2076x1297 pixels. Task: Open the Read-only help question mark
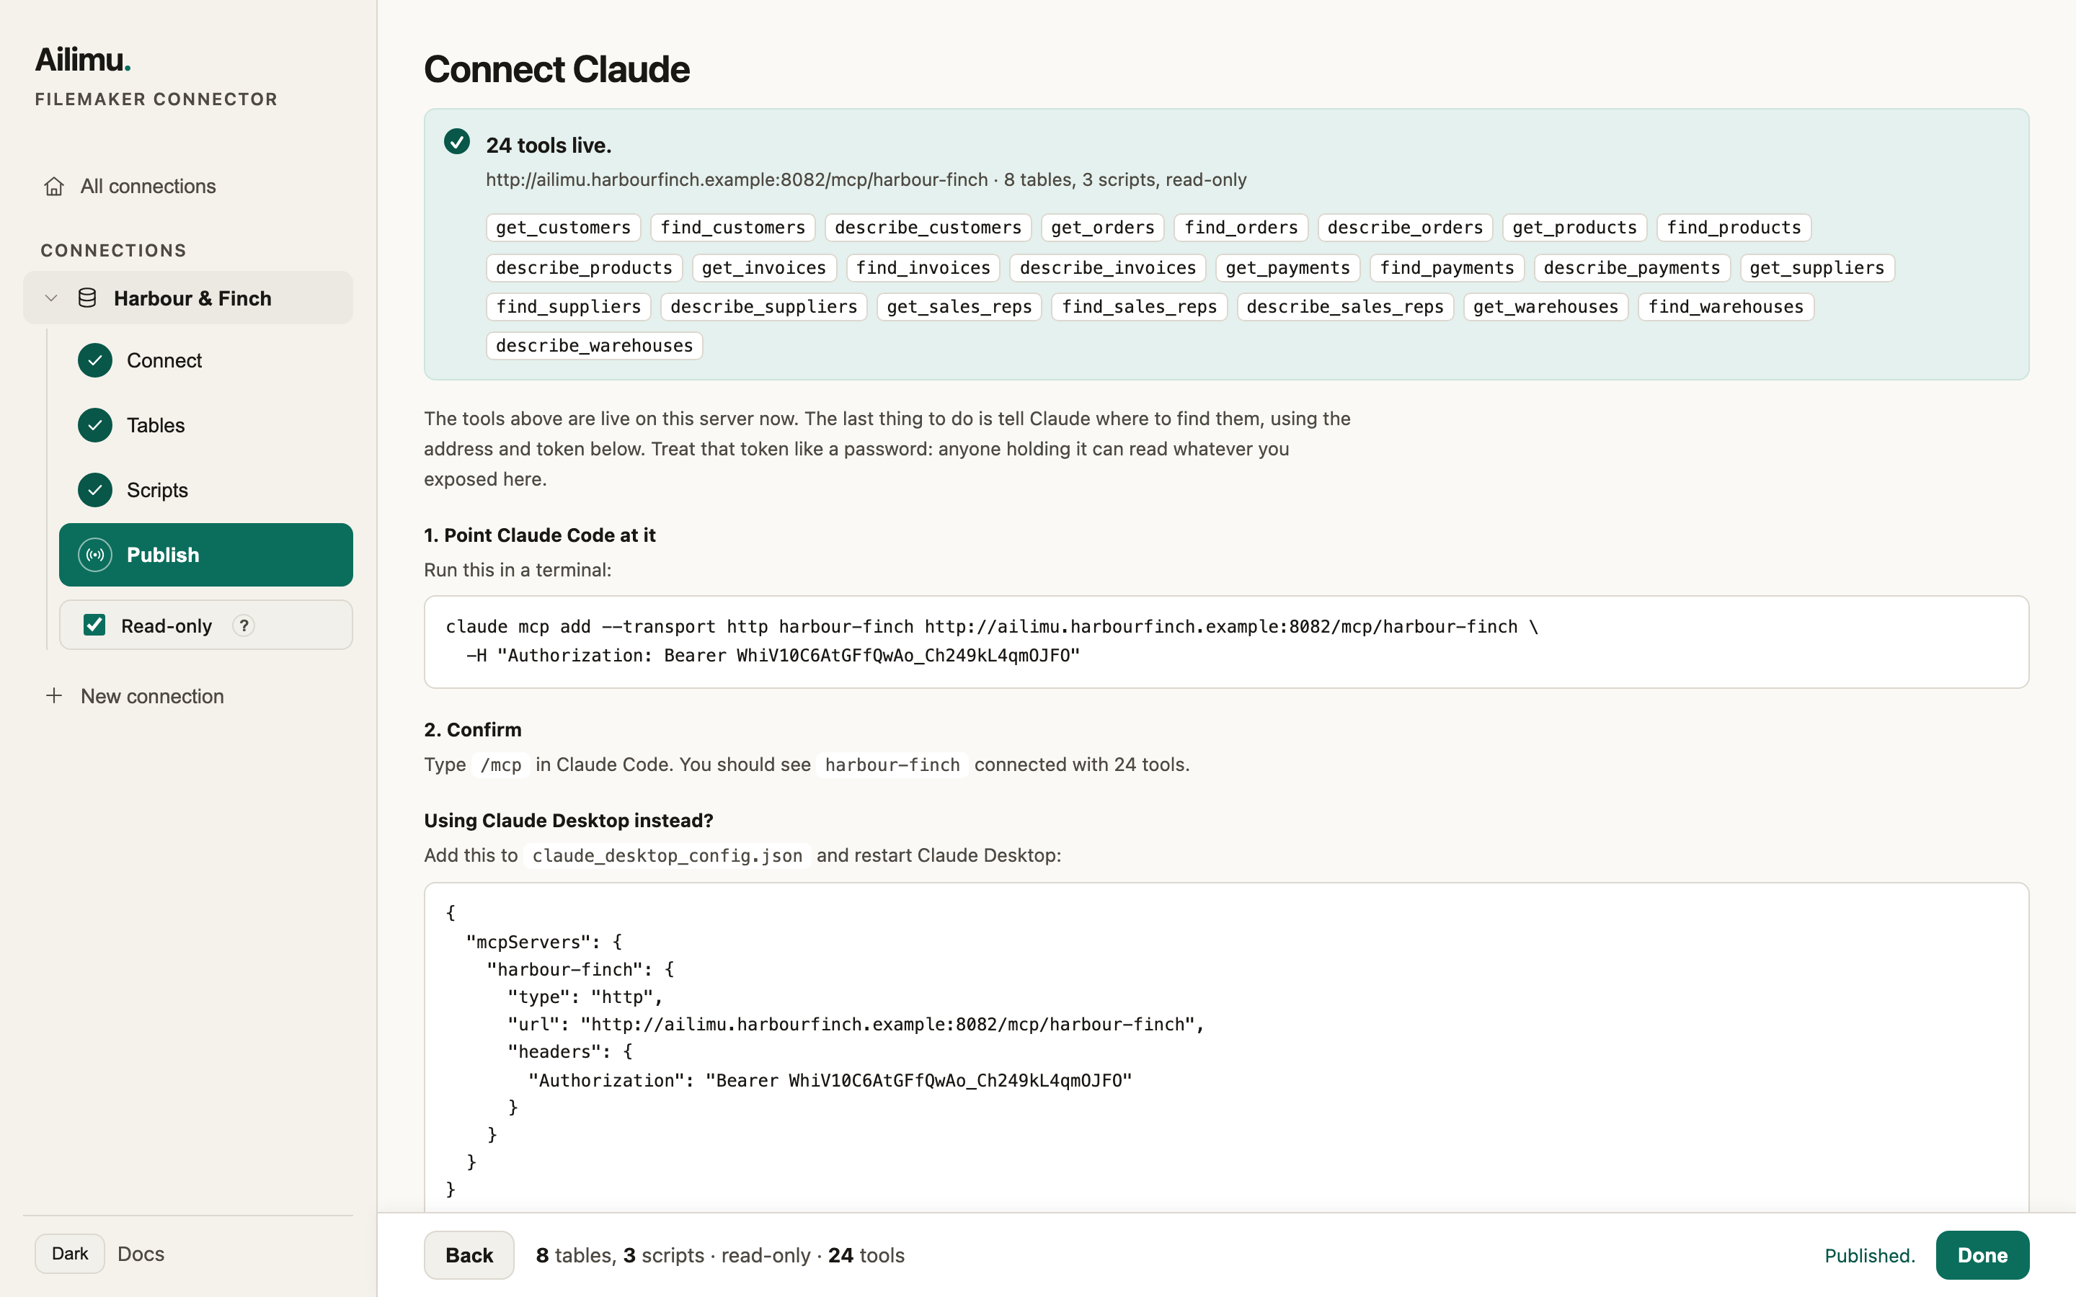pyautogui.click(x=244, y=625)
